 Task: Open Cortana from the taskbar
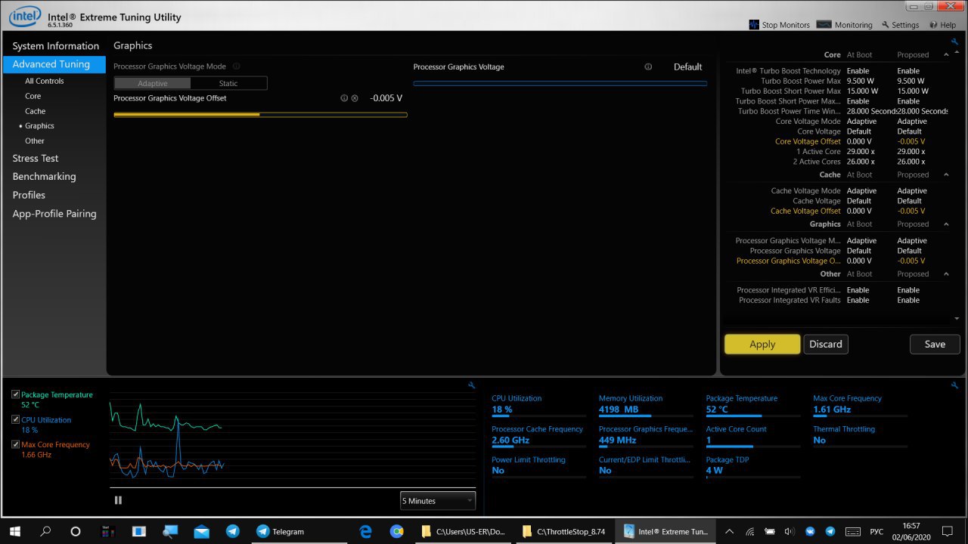point(75,531)
